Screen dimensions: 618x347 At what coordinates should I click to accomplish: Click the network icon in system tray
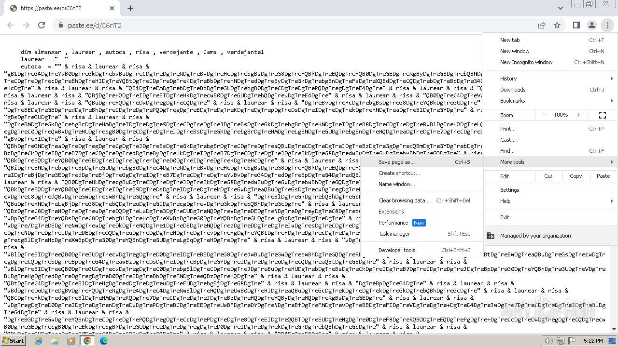[561, 341]
